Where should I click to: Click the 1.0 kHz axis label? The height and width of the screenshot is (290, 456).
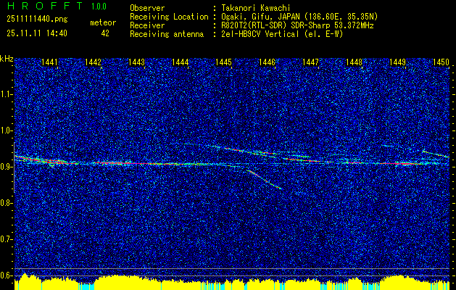[x=5, y=130]
